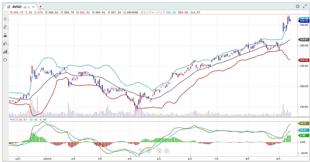The height and width of the screenshot is (162, 310).
Task: Click the red 264.05 lower band tag
Action: click(x=303, y=60)
